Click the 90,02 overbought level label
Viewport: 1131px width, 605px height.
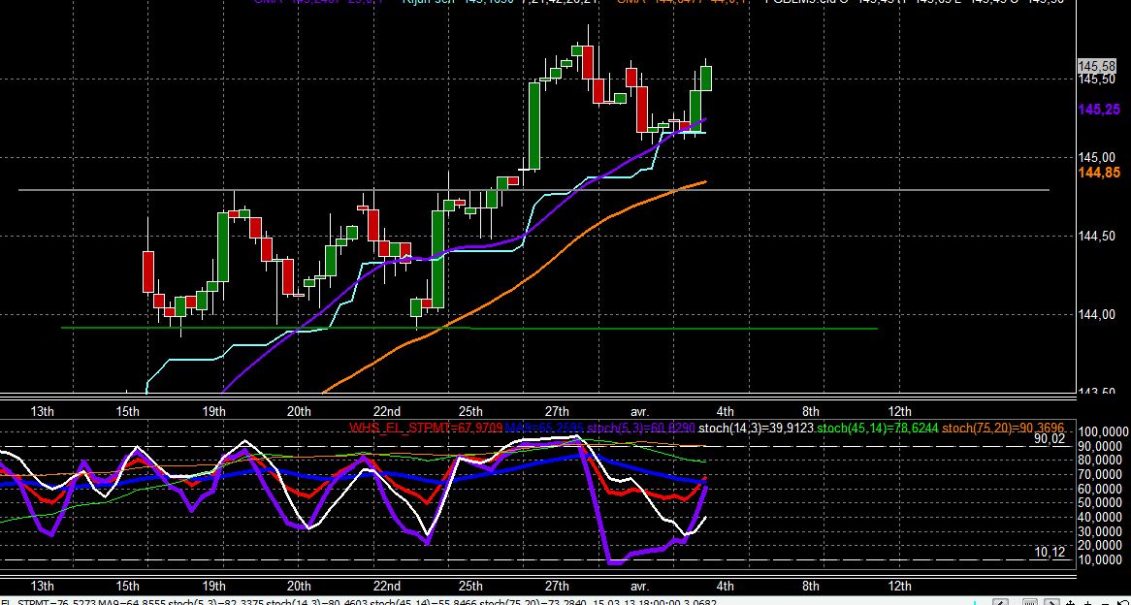coord(1050,438)
